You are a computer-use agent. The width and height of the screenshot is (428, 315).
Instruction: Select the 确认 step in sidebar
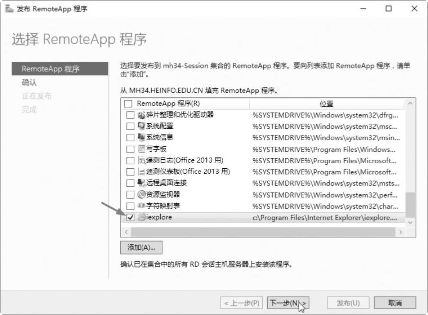(x=29, y=83)
